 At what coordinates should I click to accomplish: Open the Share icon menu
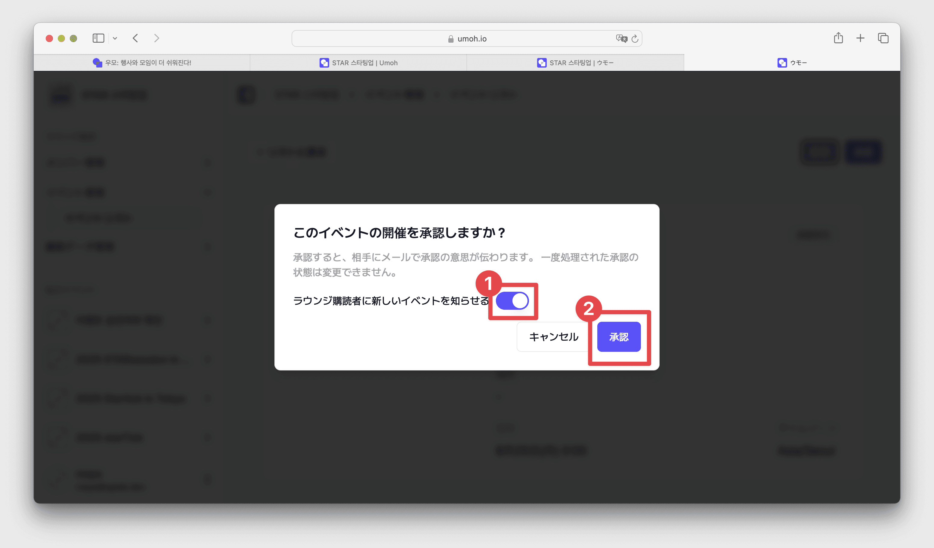pos(838,38)
